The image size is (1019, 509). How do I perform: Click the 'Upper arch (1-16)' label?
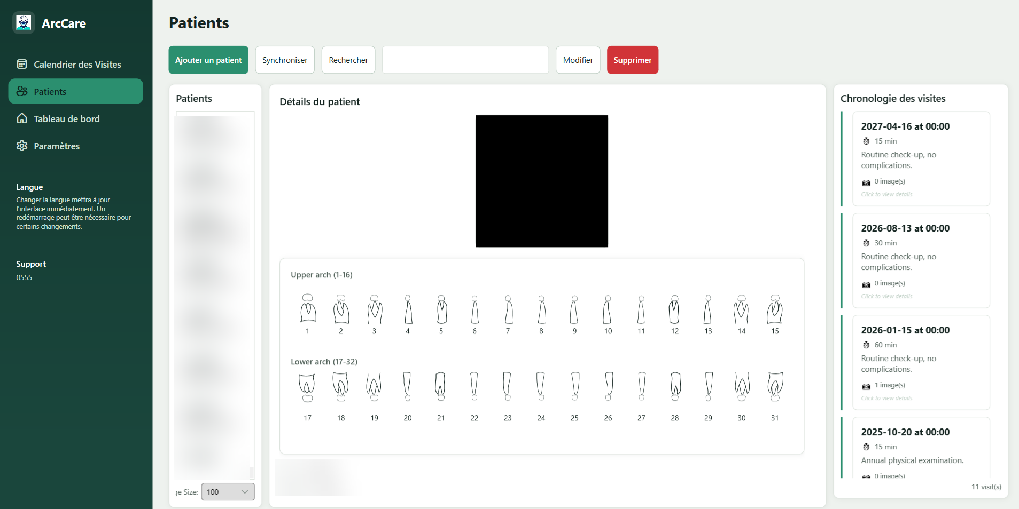tap(322, 275)
